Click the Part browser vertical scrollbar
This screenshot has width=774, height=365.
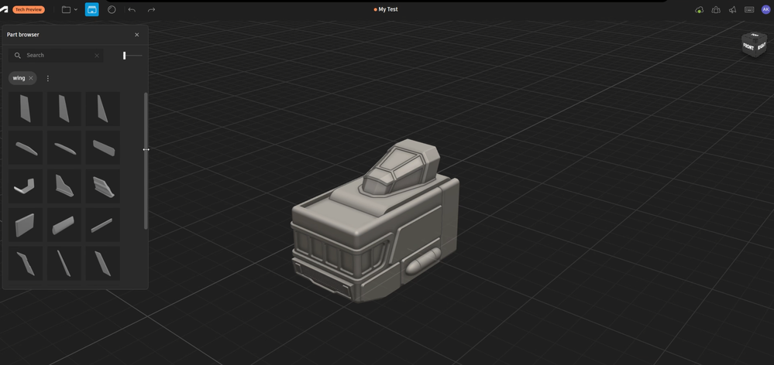(146, 161)
